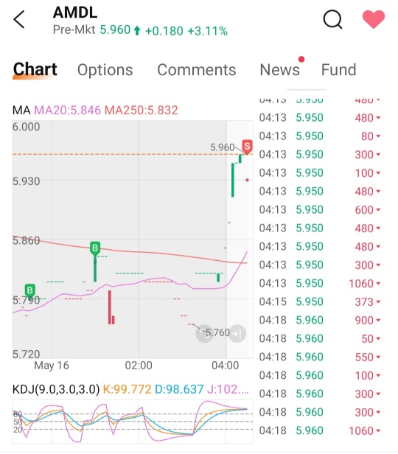The width and height of the screenshot is (398, 454).
Task: Click the MA20:5.846 indicator label
Action: click(68, 111)
